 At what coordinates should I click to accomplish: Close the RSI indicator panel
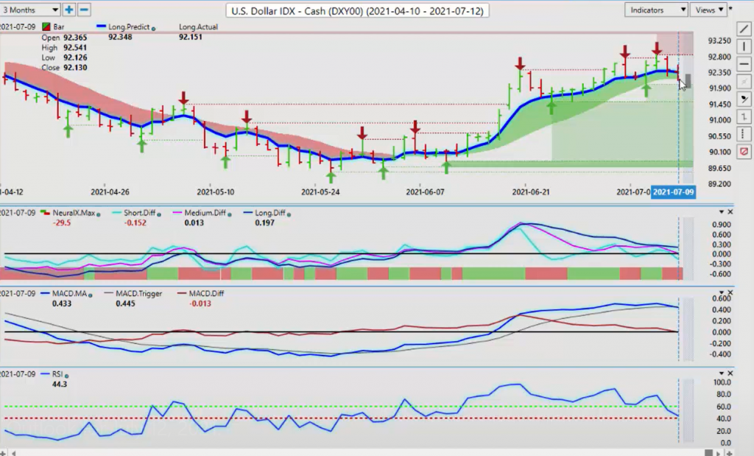[730, 373]
